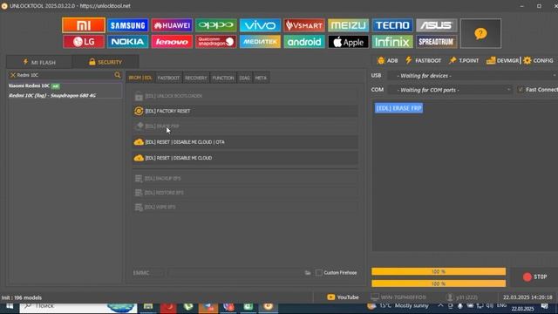Select the Infinix brand logo
Image resolution: width=558 pixels, height=314 pixels.
(x=392, y=42)
